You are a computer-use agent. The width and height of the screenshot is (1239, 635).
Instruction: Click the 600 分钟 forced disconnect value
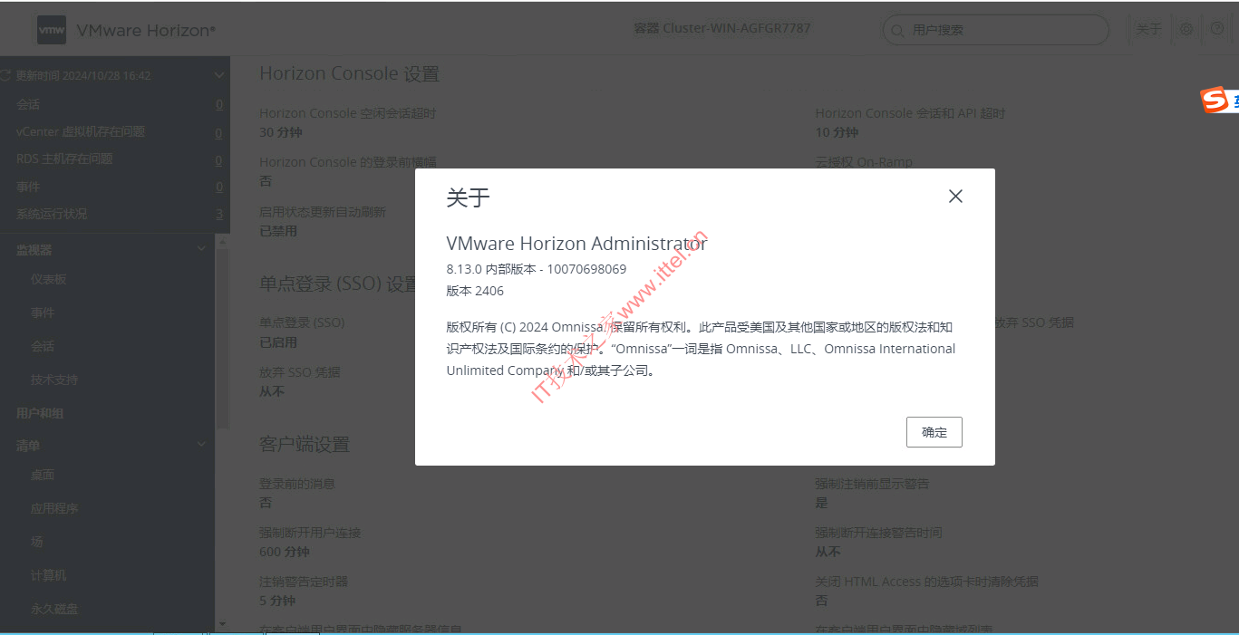click(285, 552)
